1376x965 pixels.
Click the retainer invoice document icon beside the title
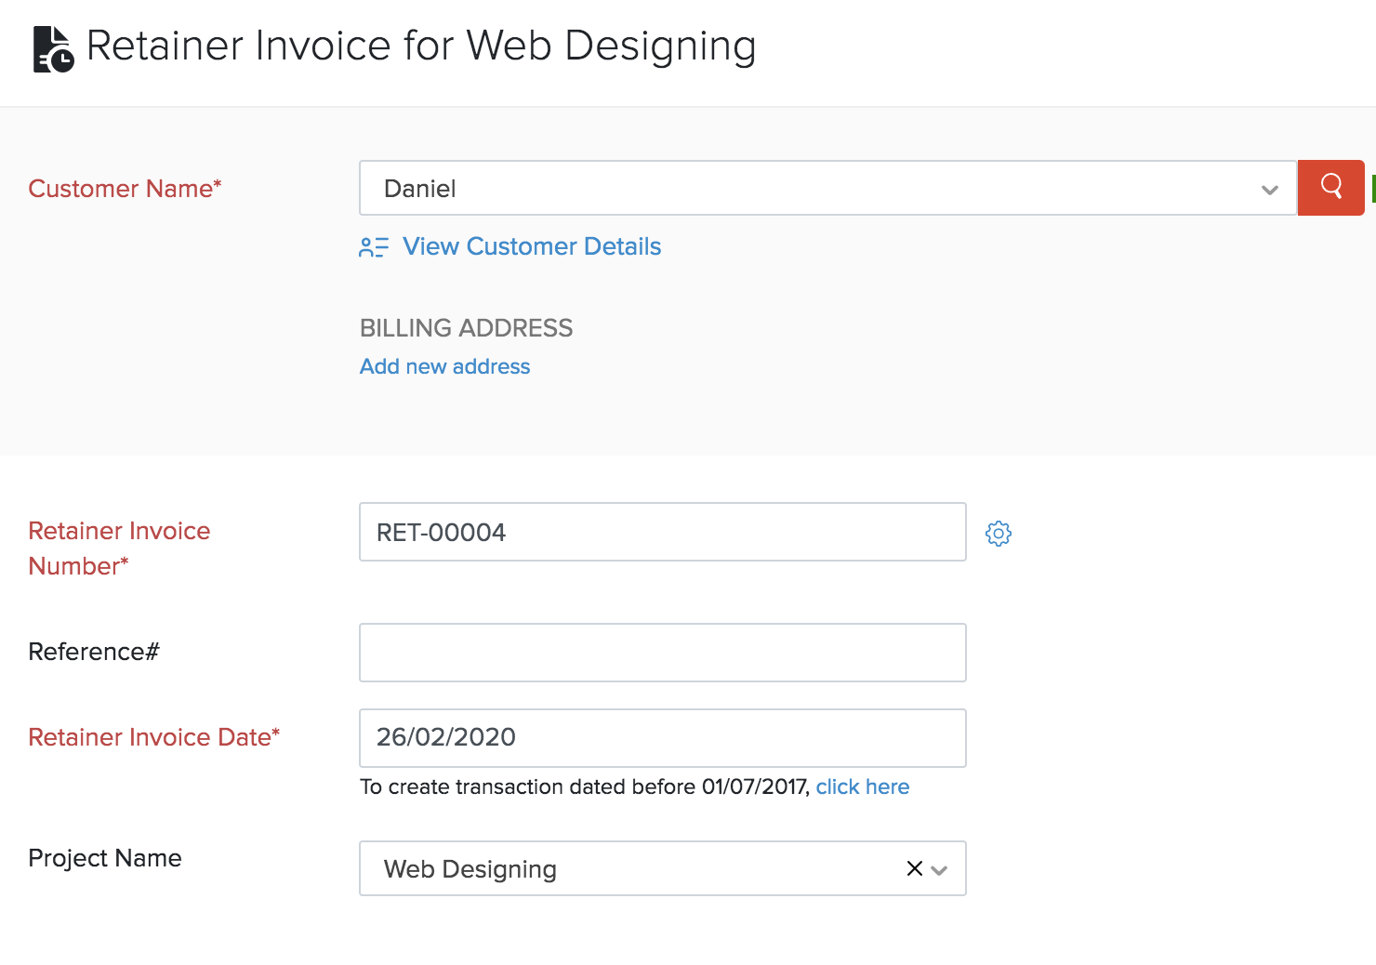(53, 45)
